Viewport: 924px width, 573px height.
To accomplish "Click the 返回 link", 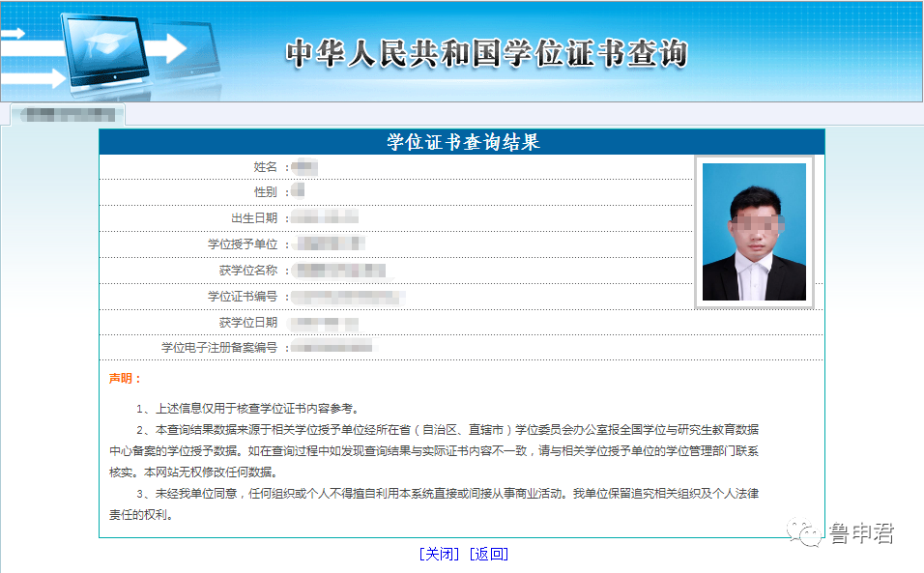I will coord(488,554).
